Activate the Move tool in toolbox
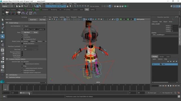This screenshot has height=101, width=181. click(3, 32)
